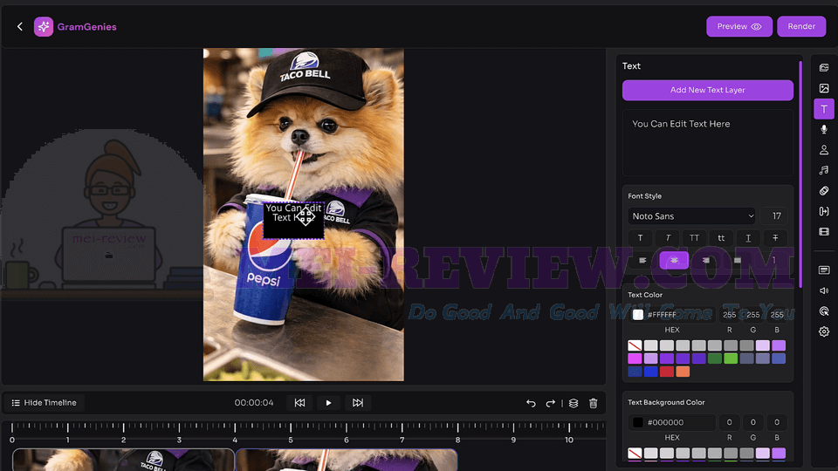Click the #000000 background color hex field
This screenshot has width=838, height=471.
click(x=672, y=422)
